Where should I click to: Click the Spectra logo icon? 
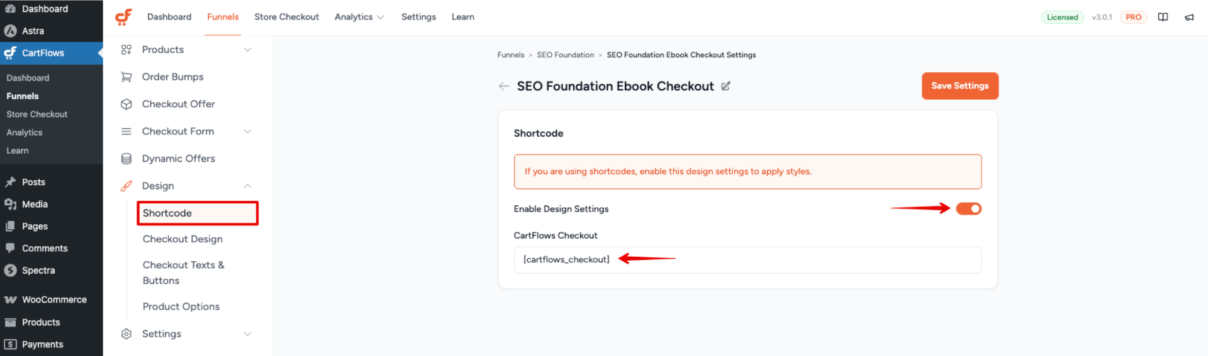click(x=11, y=271)
